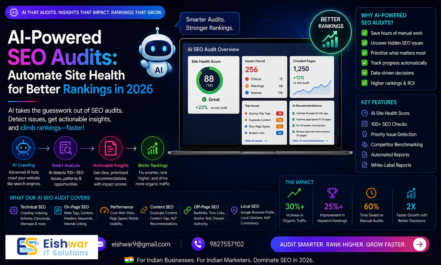Open the View all issues link
Screen dimensions: 441x265
point(256,141)
